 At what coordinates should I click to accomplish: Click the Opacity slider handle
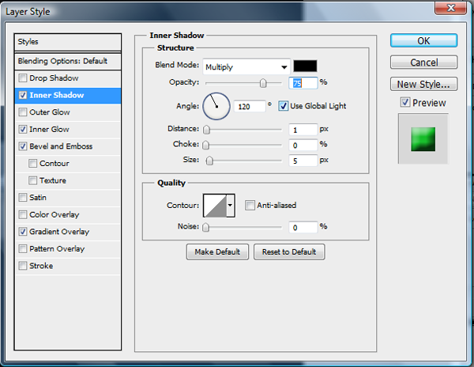tap(263, 83)
